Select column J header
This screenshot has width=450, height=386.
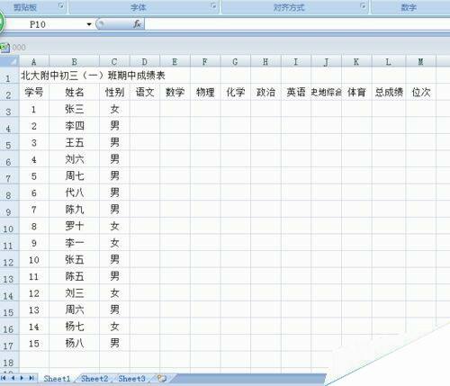[326, 62]
